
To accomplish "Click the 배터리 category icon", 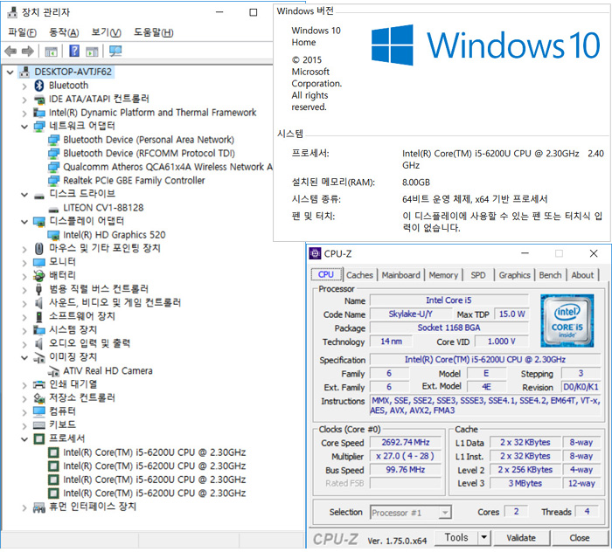I will [39, 276].
